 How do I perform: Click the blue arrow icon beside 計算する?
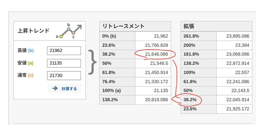55,89
